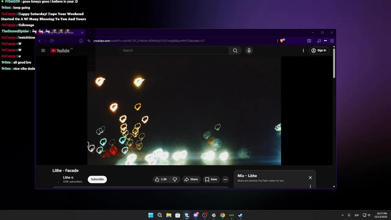Viewport: 391px width, 220px height.
Task: Bookmark this page icon
Action: point(81,41)
